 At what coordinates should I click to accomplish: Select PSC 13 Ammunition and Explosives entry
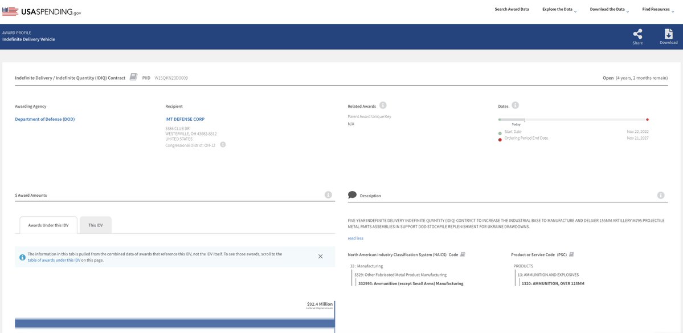pyautogui.click(x=548, y=275)
